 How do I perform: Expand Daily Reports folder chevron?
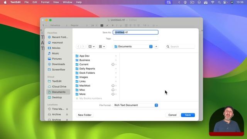[116, 69]
